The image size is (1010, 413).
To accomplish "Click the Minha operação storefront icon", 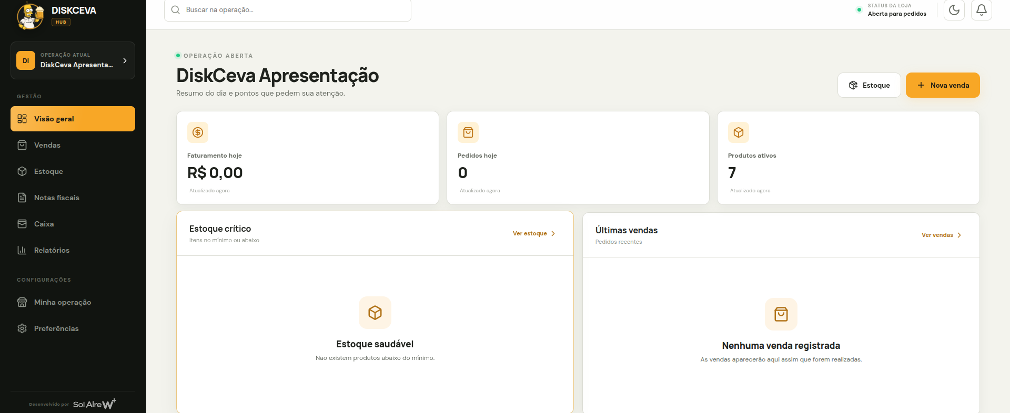I will (x=22, y=302).
